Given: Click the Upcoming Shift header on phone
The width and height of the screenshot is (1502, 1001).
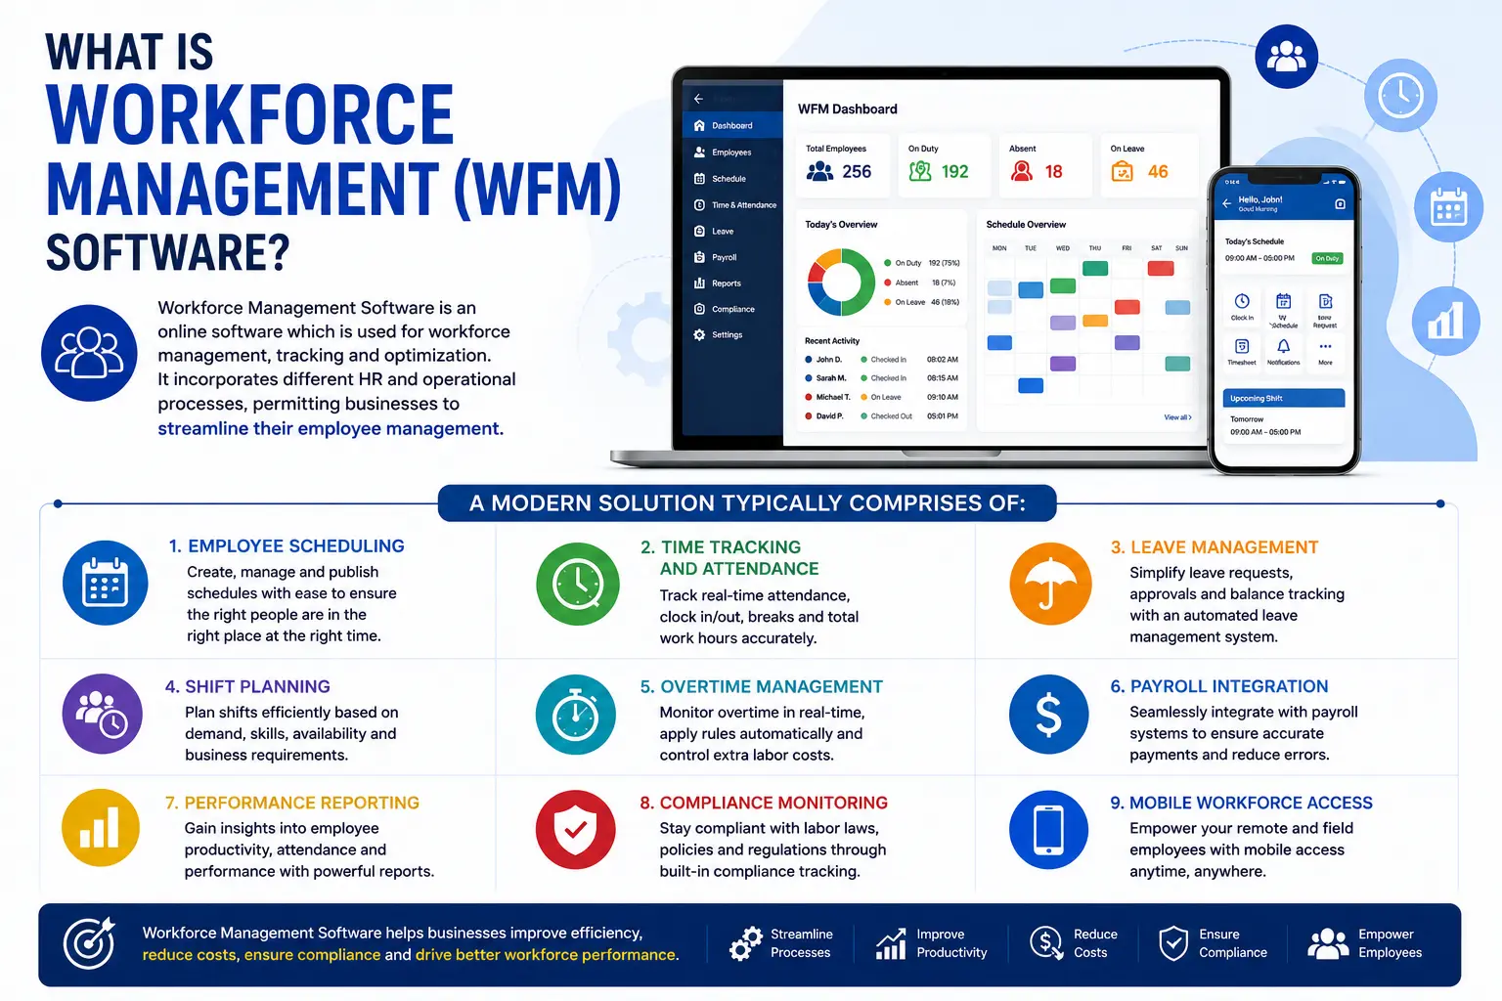Looking at the screenshot, I should [x=1283, y=398].
